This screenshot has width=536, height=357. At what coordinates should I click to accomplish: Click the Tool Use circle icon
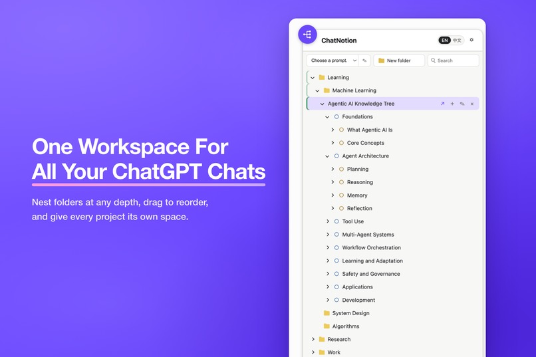click(336, 221)
